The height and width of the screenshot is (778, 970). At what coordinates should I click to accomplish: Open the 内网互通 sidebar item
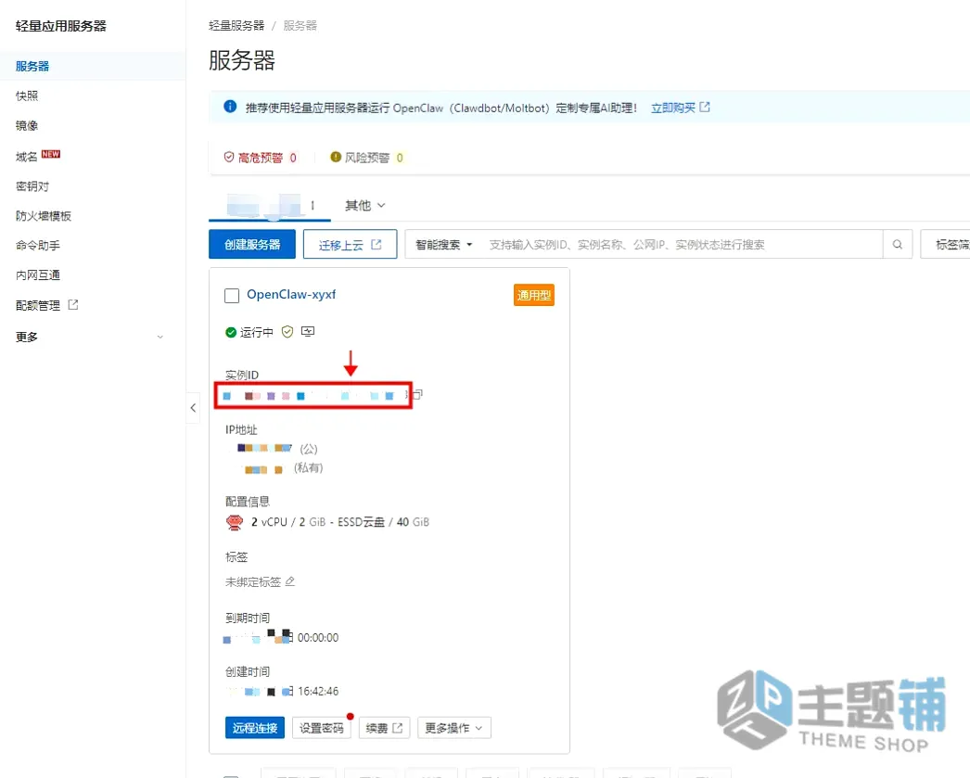coord(38,275)
